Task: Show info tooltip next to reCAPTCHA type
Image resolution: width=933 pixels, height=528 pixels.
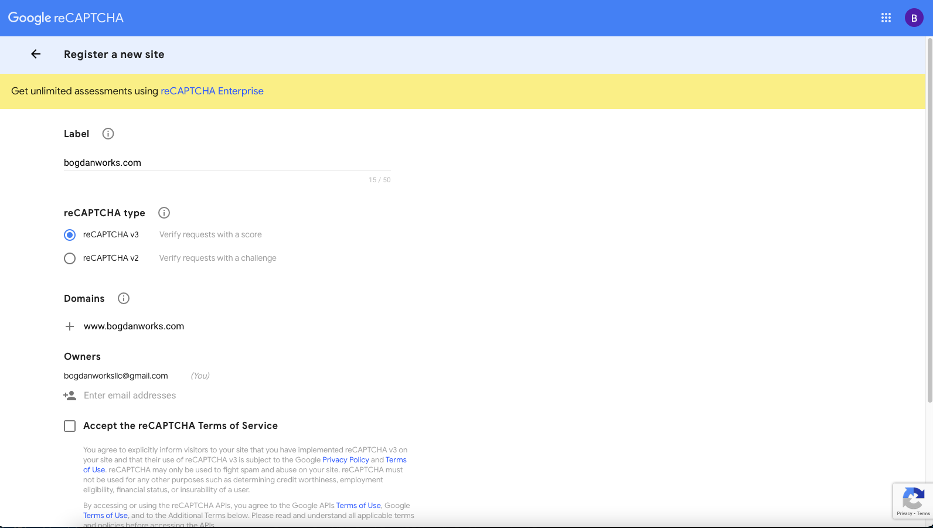Action: tap(164, 213)
